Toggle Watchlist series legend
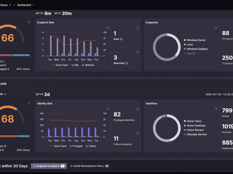Image resolution: width=233 pixels, height=174 pixels. tap(88, 65)
